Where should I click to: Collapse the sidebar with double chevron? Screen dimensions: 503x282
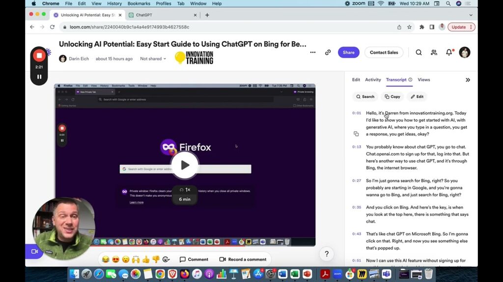468,80
